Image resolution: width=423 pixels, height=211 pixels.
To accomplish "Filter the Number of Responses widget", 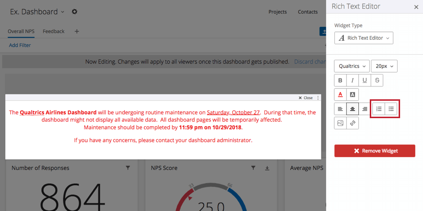I will (x=128, y=168).
